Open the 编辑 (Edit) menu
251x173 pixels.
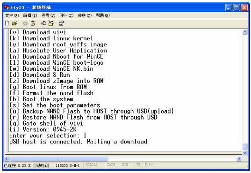(30, 15)
